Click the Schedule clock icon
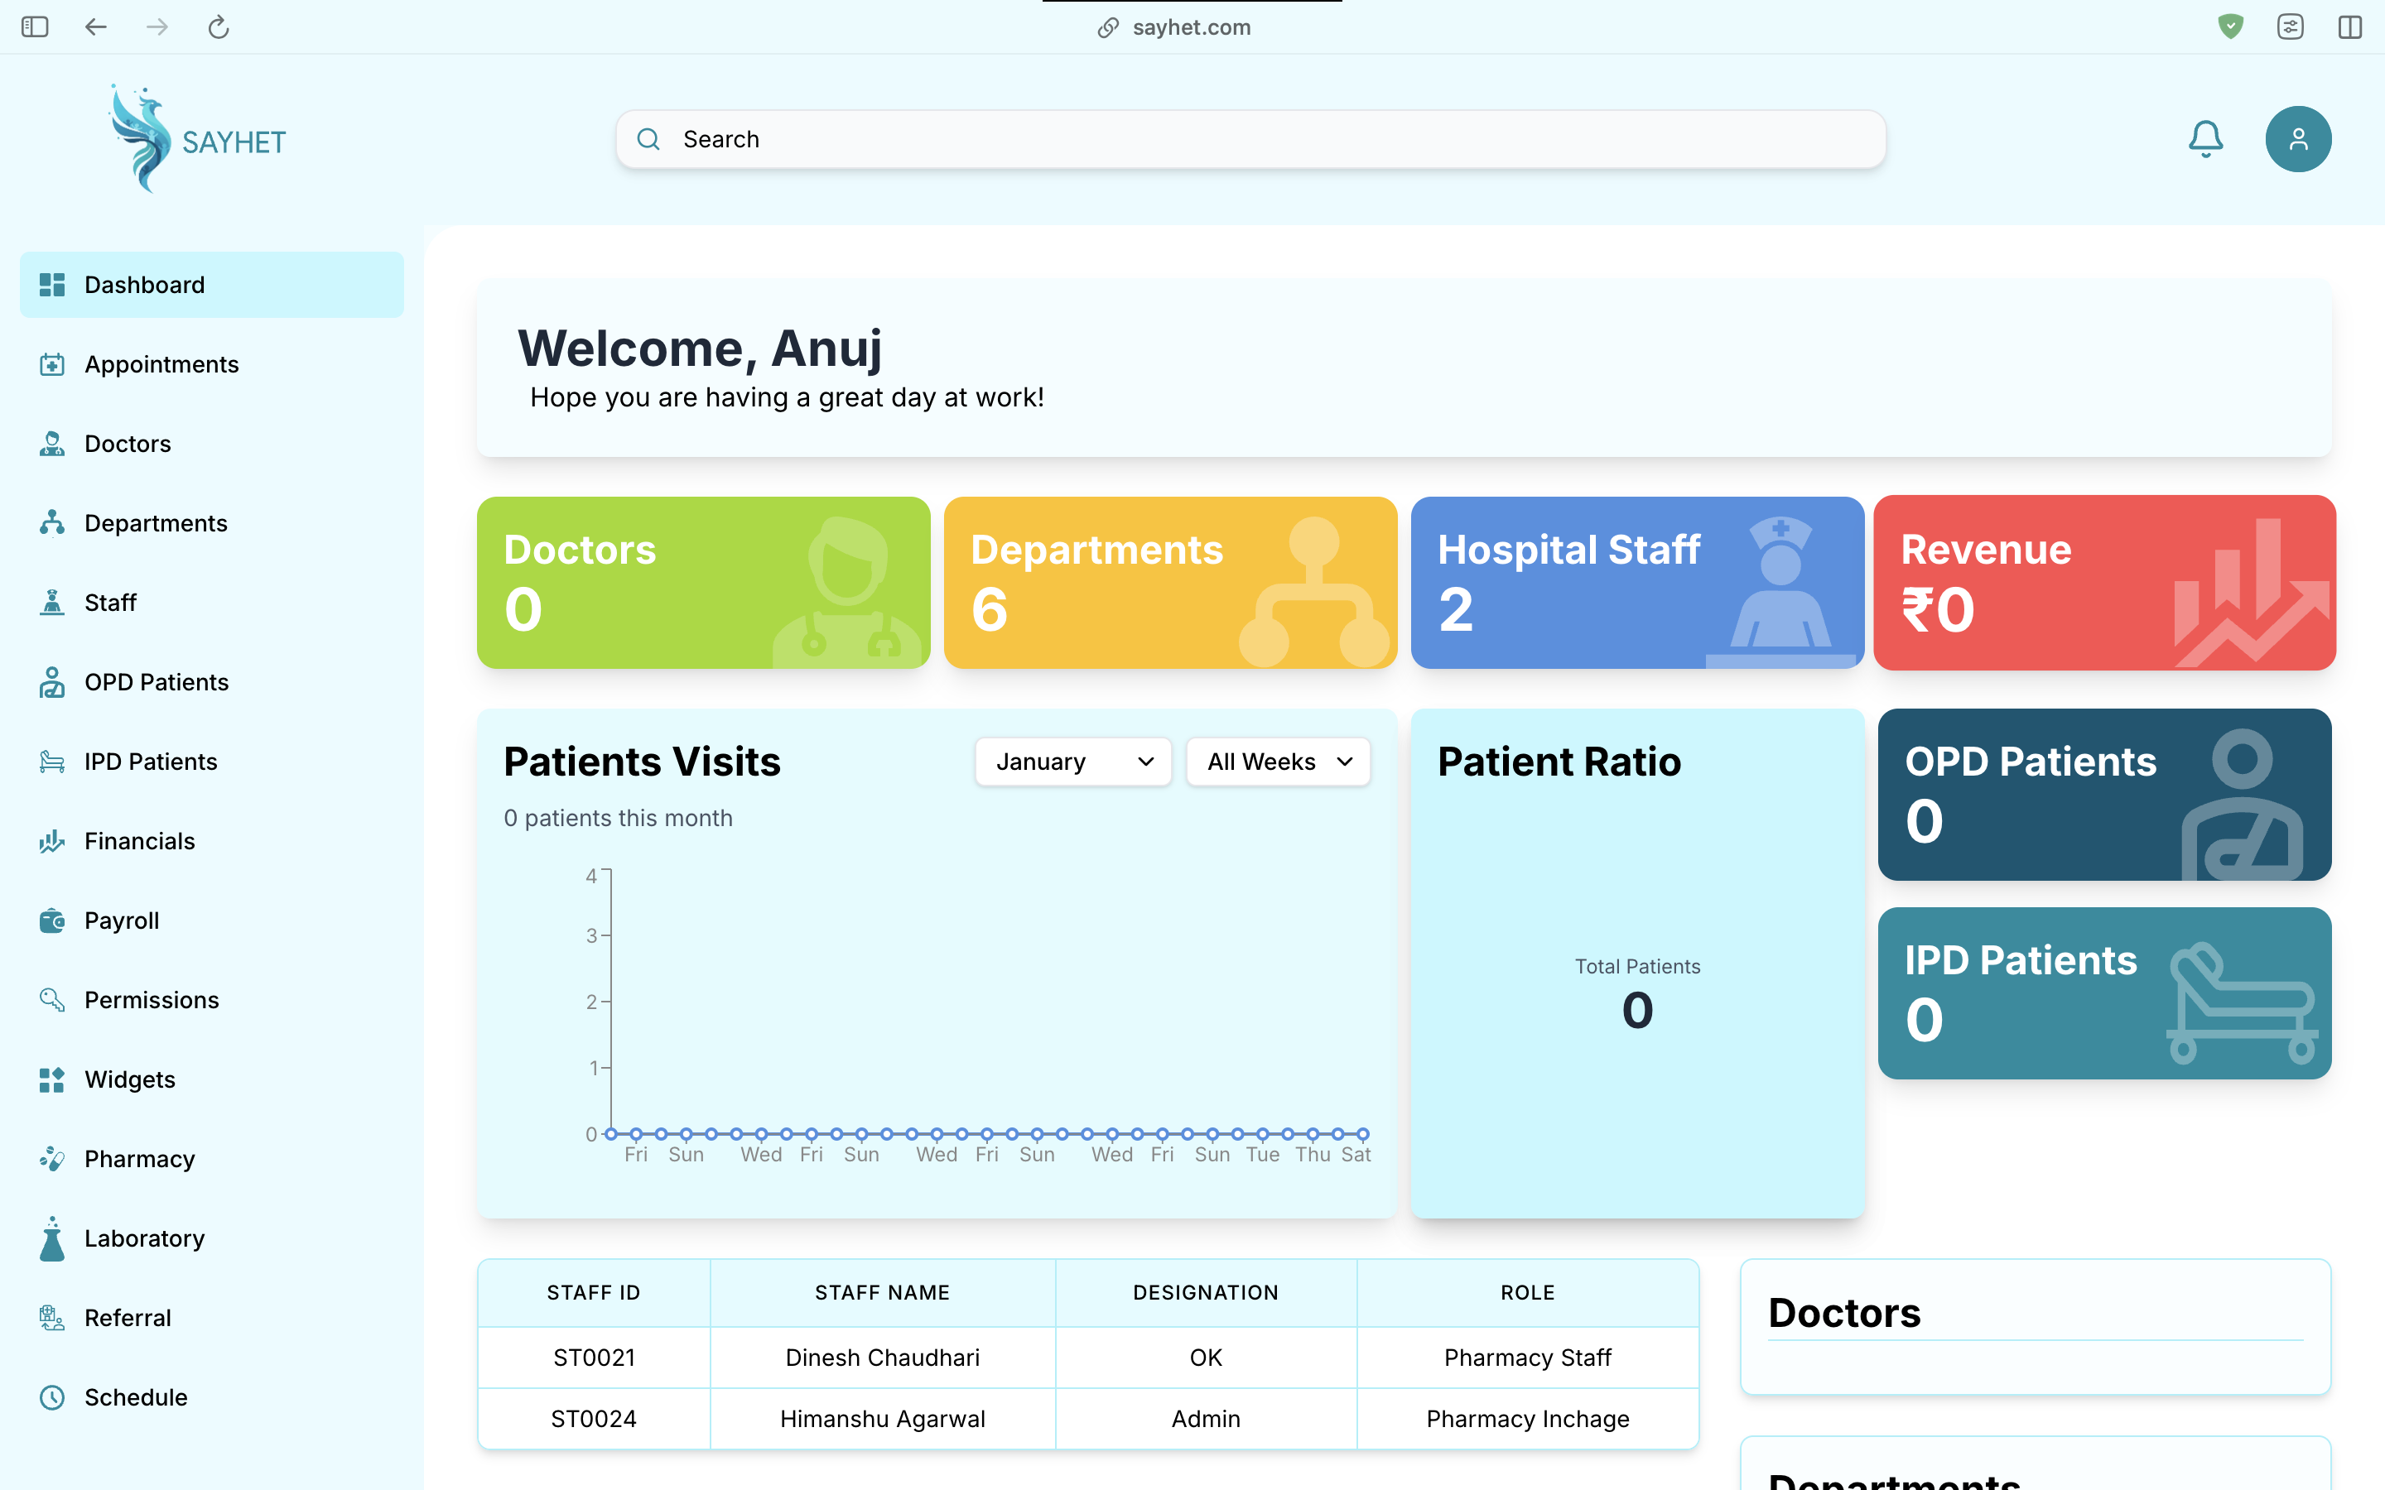Viewport: 2385px width, 1490px height. (52, 1397)
